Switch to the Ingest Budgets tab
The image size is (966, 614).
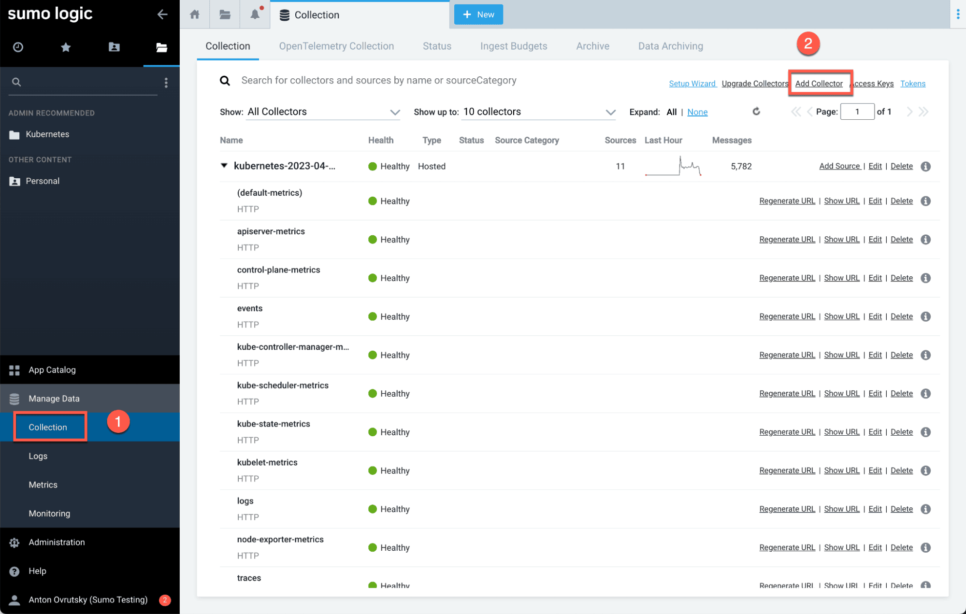pyautogui.click(x=513, y=46)
